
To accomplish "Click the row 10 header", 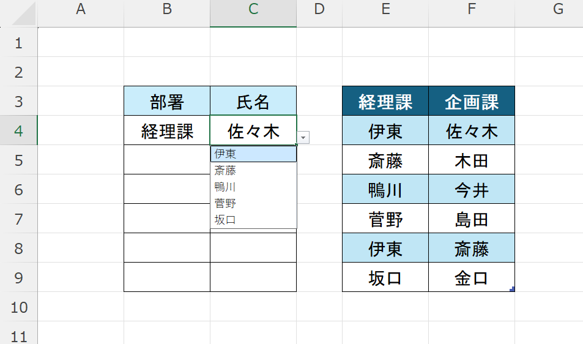I will [x=18, y=307].
